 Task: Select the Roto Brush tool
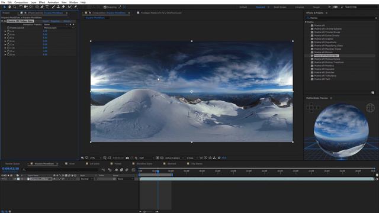[x=70, y=7]
